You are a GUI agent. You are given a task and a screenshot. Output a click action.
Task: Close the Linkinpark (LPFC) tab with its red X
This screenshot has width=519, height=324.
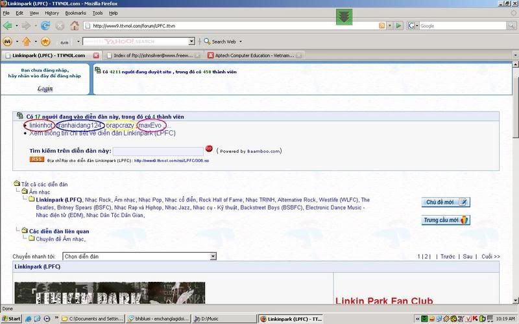click(x=96, y=55)
